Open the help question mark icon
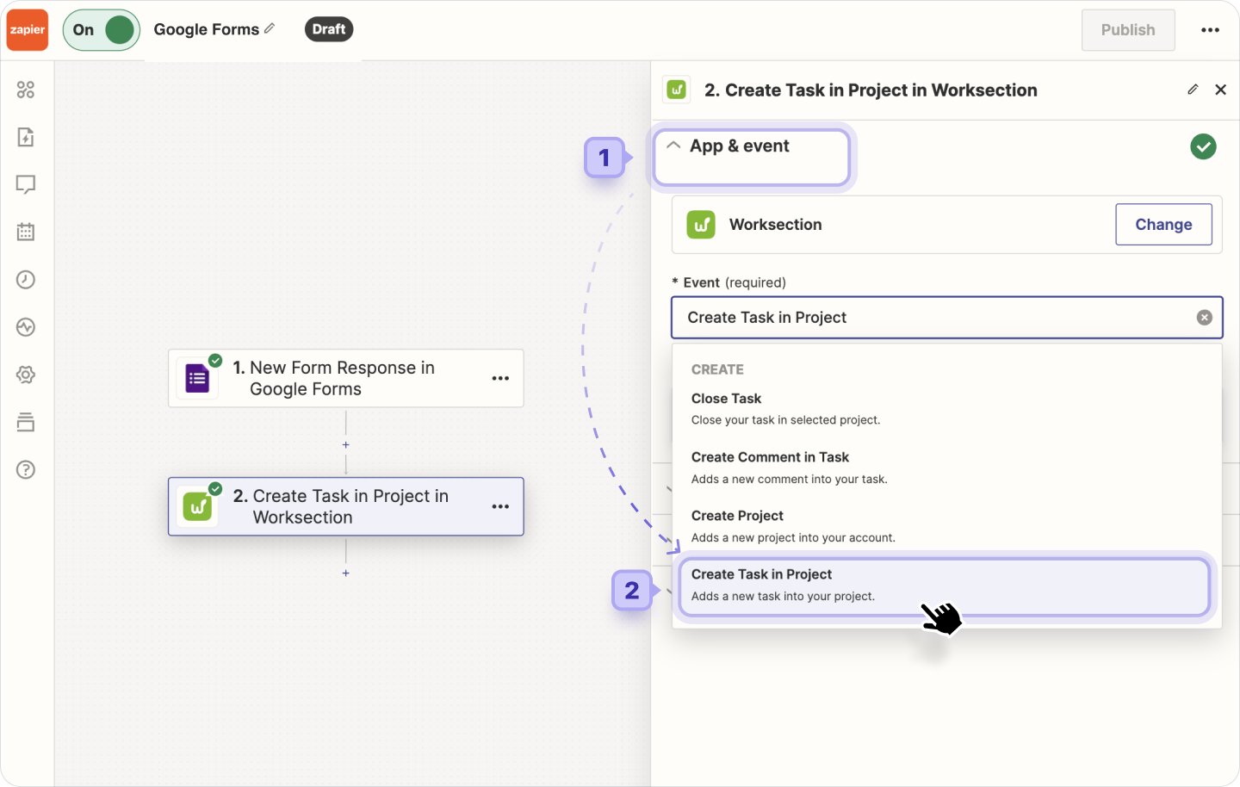 pyautogui.click(x=26, y=469)
